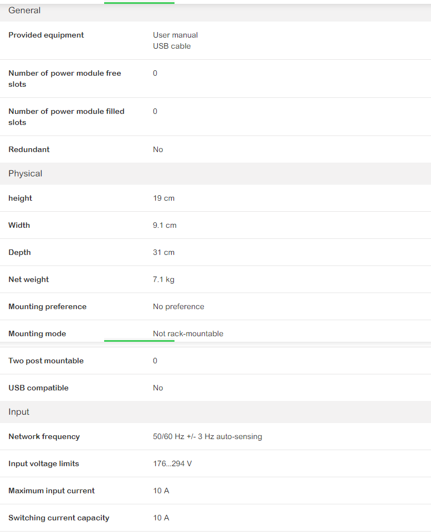Collapse the Input section header
The image size is (431, 532).
pos(215,411)
